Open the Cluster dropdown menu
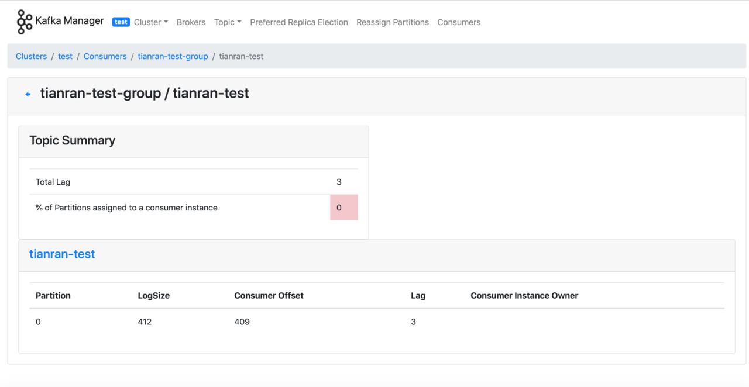 (151, 22)
